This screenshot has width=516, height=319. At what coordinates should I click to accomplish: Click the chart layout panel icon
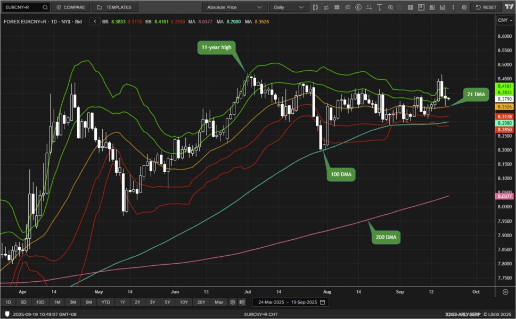(421, 7)
